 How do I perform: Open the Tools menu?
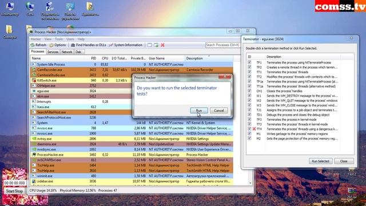[x=59, y=39]
